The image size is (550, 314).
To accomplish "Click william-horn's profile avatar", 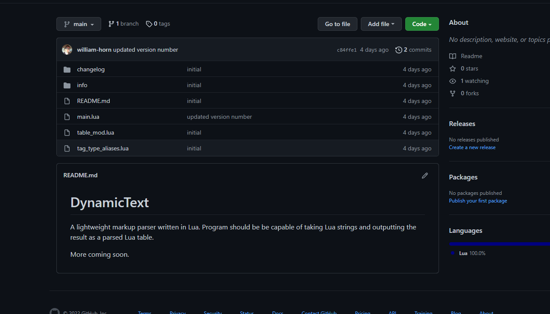I will point(67,50).
